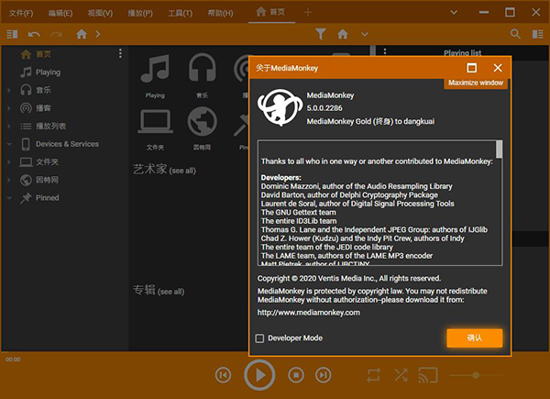Screen dimensions: 550x399
Task: Open the 视图(V) menu
Action: [x=100, y=13]
